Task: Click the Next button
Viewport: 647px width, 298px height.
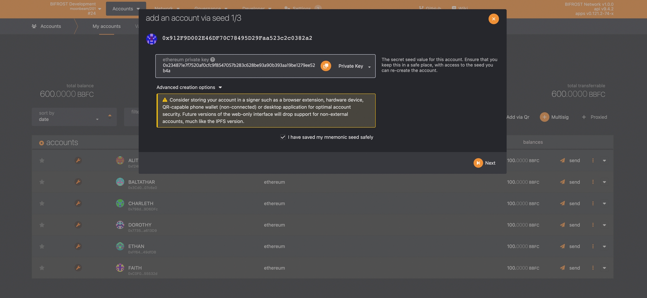Action: (x=485, y=163)
